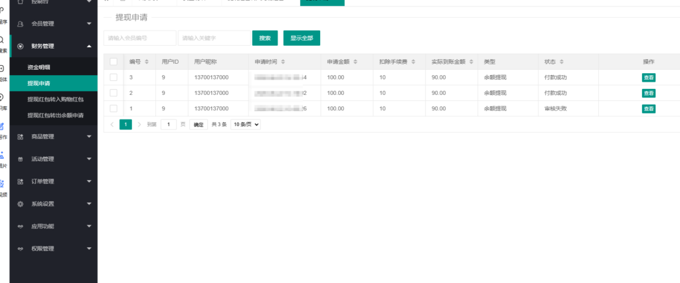Image resolution: width=680 pixels, height=283 pixels.
Task: Click the 会员管理 person icon in sidebar
Action: coord(20,24)
